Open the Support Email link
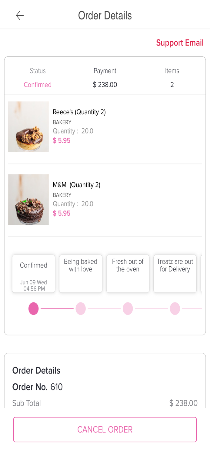This screenshot has height=455, width=210. 180,43
